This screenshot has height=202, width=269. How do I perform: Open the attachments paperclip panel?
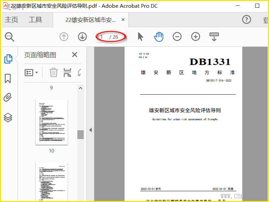tap(8, 97)
